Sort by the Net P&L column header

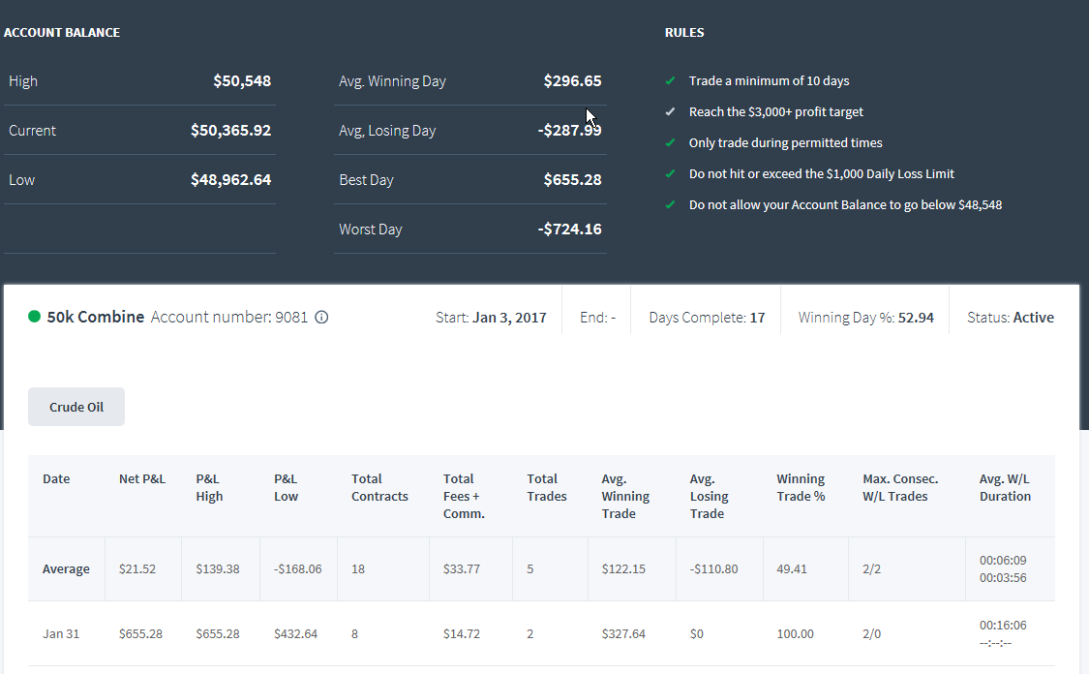[142, 478]
